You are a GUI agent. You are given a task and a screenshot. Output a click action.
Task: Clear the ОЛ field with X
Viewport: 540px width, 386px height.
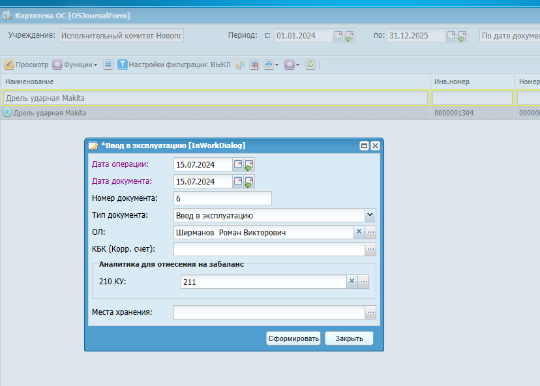click(359, 231)
